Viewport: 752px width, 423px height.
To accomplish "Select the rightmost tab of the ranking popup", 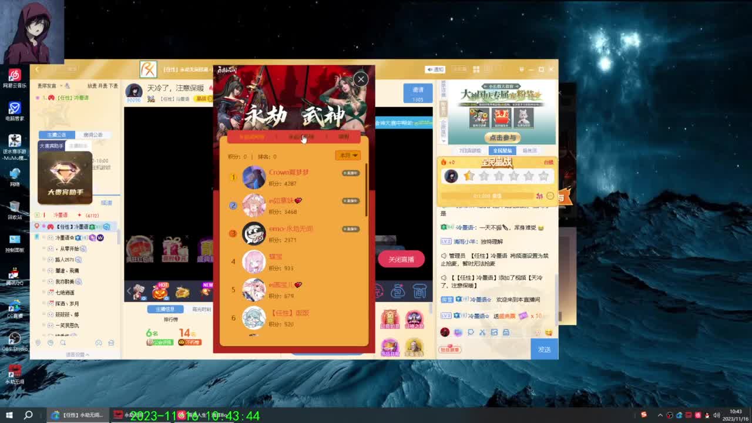I will click(x=344, y=136).
